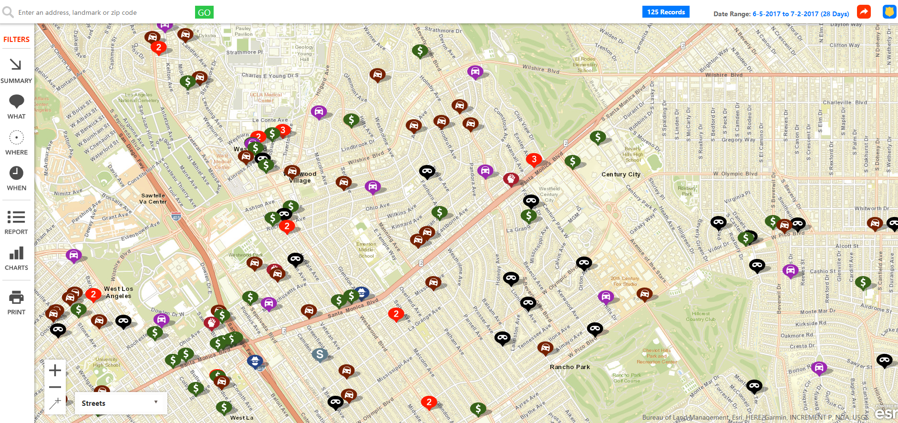Click the magnifying glass search icon
This screenshot has height=423, width=898.
[8, 12]
